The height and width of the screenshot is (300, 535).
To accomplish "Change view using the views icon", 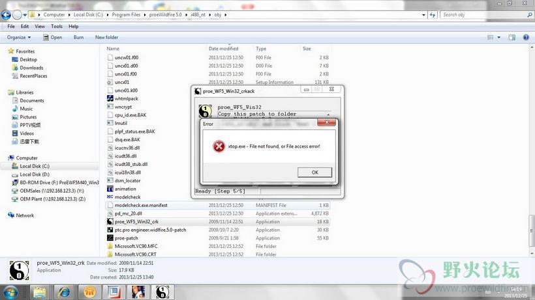I will coord(490,37).
